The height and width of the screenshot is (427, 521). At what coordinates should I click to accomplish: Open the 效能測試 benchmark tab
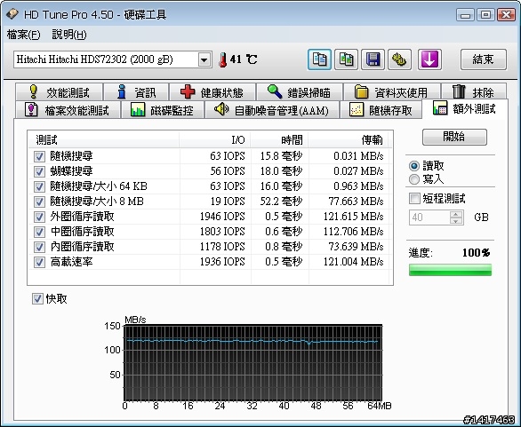click(x=60, y=92)
